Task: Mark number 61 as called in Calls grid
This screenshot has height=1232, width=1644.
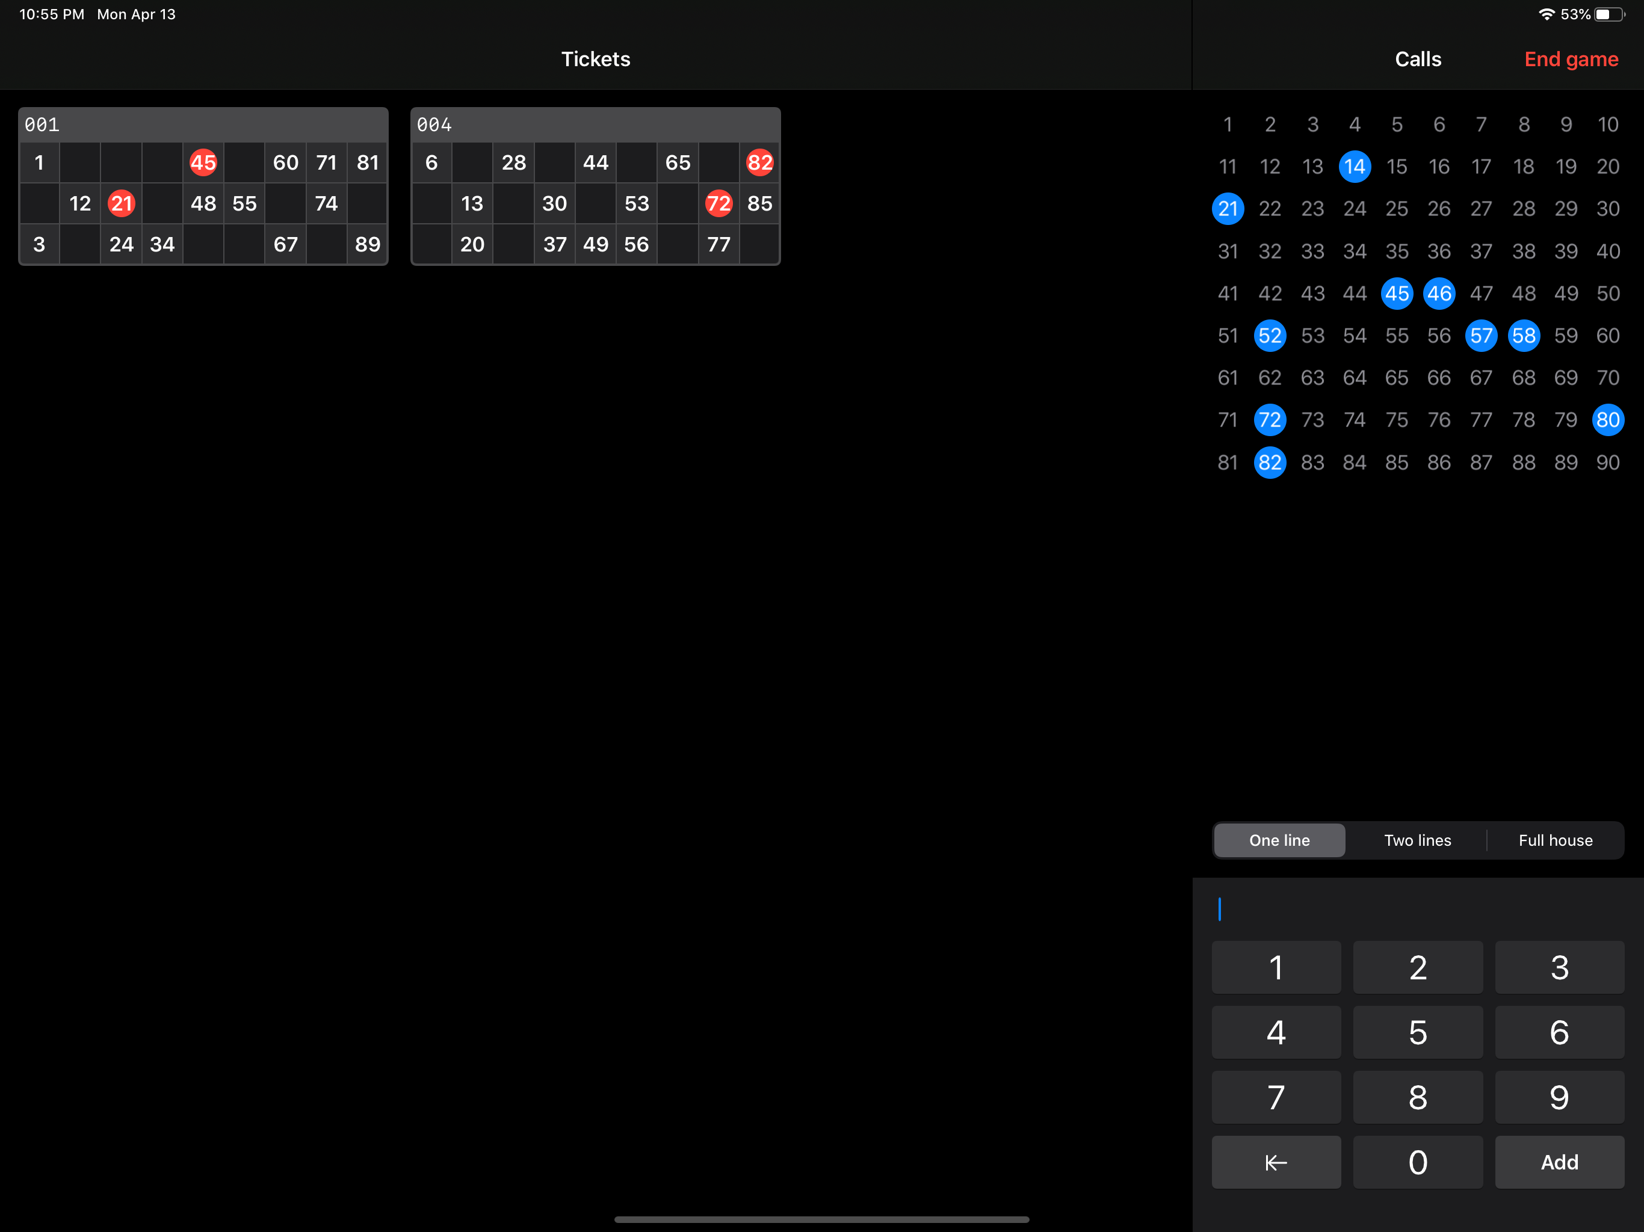Action: pos(1228,377)
